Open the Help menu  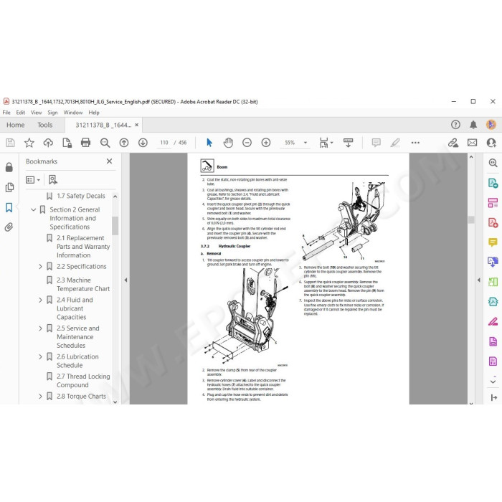click(94, 113)
